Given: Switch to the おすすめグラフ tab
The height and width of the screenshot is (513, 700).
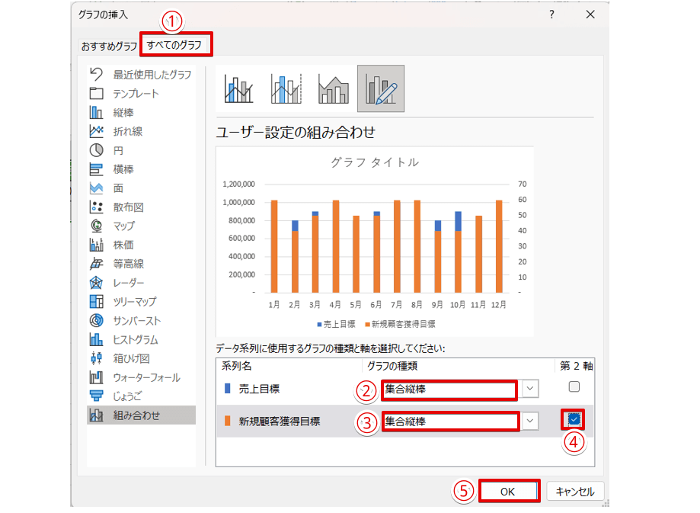Looking at the screenshot, I should tap(110, 46).
